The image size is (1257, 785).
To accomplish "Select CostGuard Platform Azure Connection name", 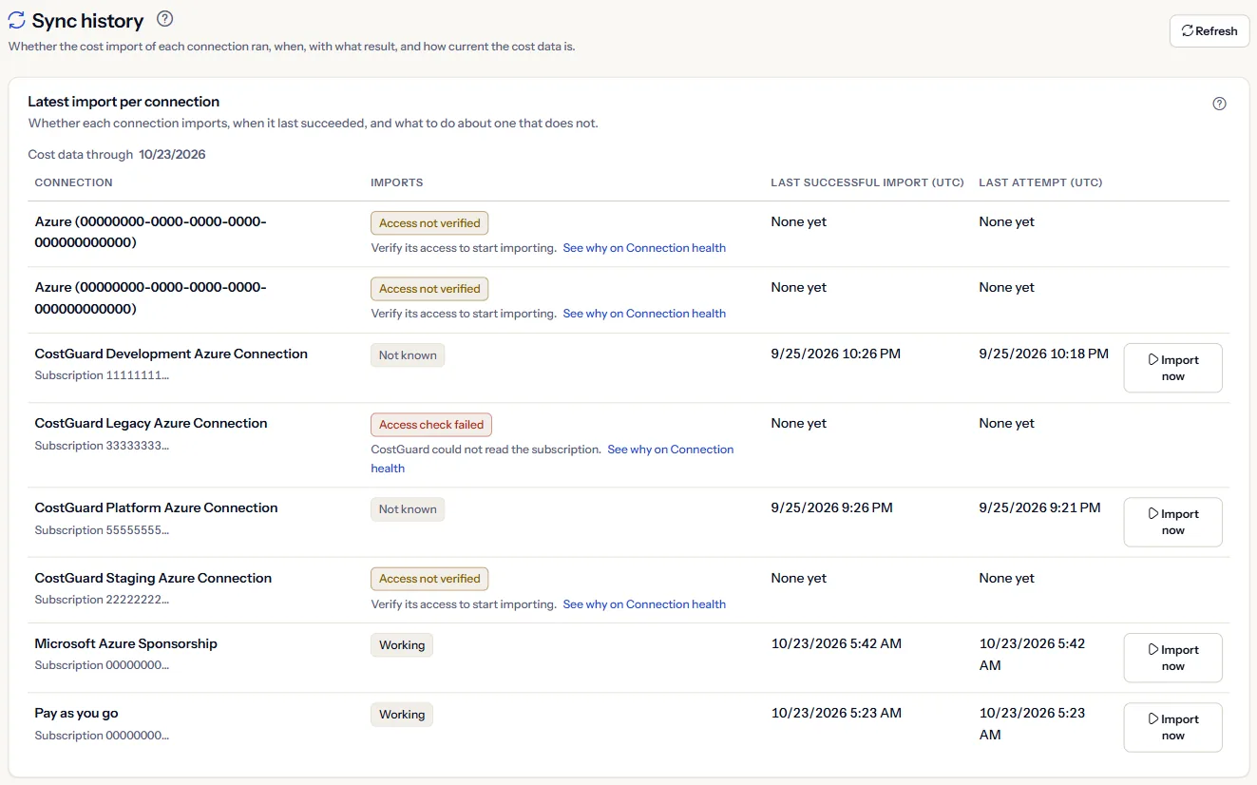I will (157, 507).
